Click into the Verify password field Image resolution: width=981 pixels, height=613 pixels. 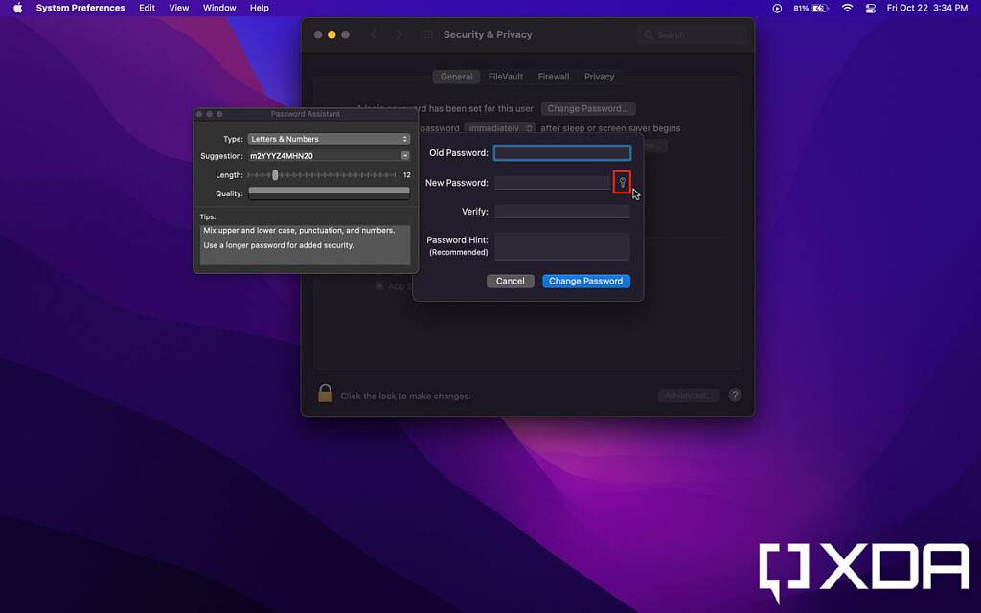coord(561,212)
